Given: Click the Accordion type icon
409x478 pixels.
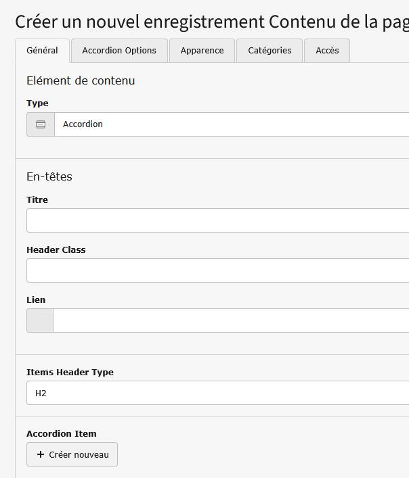Looking at the screenshot, I should [41, 124].
